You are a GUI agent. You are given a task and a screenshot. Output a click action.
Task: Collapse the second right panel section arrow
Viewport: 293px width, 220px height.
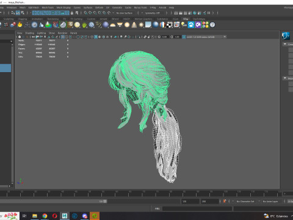285,78
